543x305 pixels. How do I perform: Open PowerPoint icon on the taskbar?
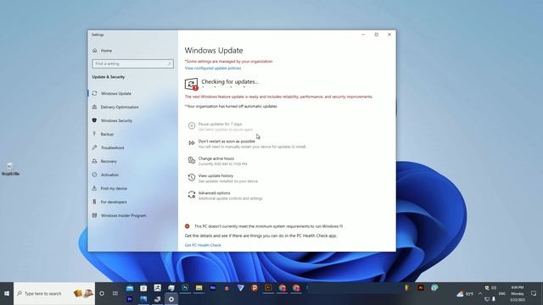click(x=255, y=288)
